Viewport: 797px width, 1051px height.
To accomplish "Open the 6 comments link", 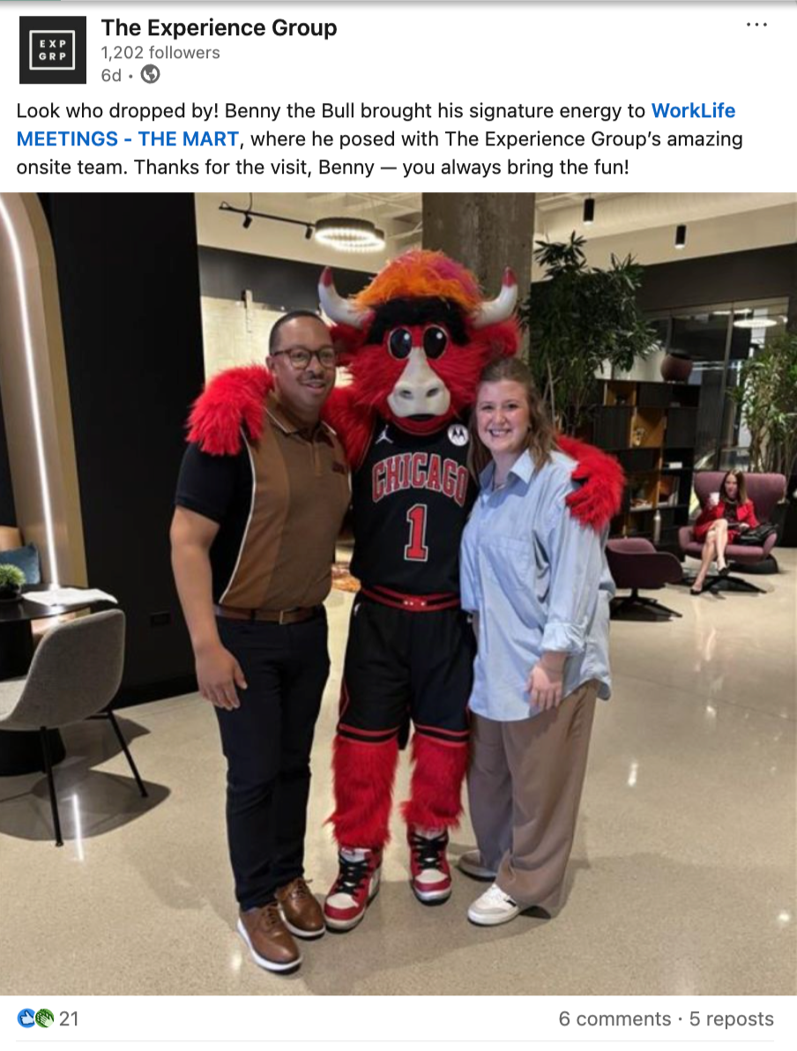I will pyautogui.click(x=615, y=1019).
